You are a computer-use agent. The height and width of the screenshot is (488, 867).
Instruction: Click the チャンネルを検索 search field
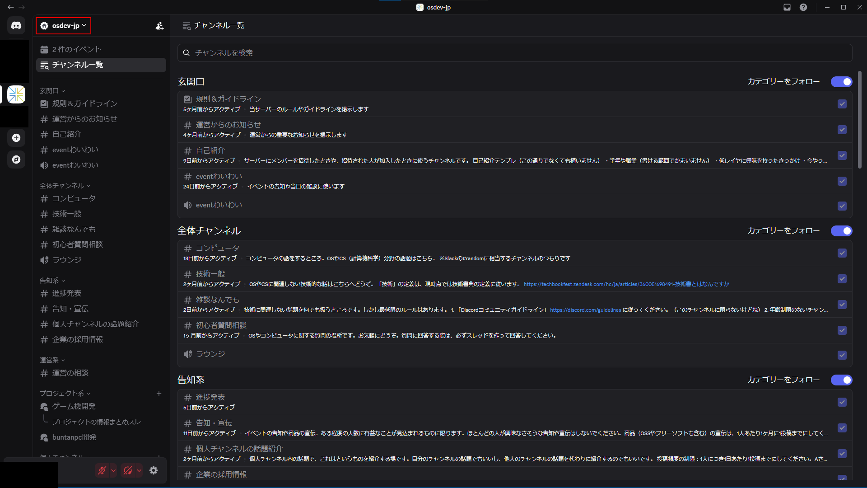[515, 53]
